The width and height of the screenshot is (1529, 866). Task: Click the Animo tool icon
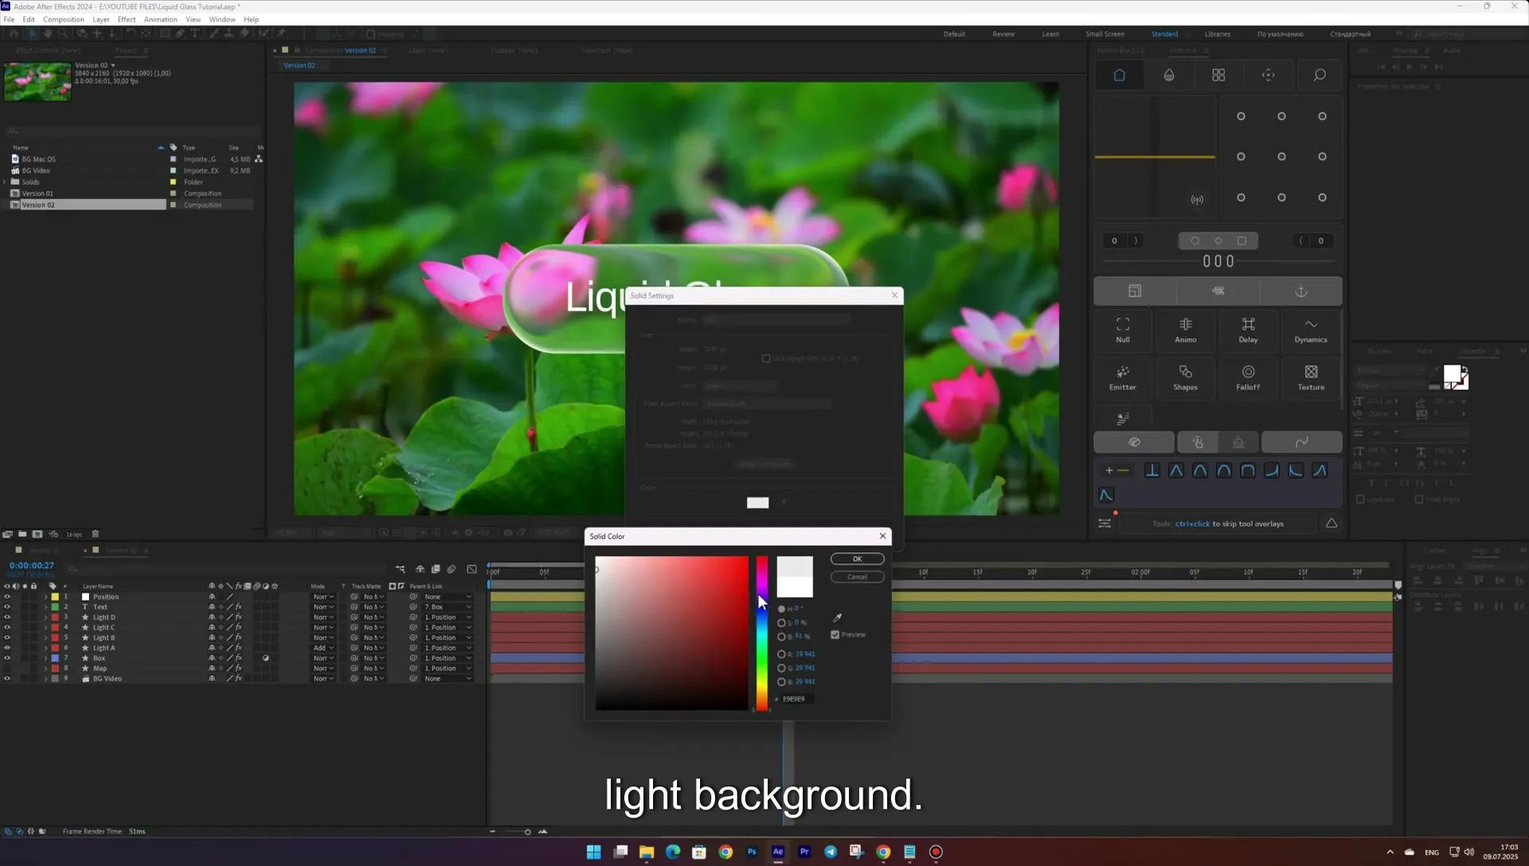coord(1185,330)
